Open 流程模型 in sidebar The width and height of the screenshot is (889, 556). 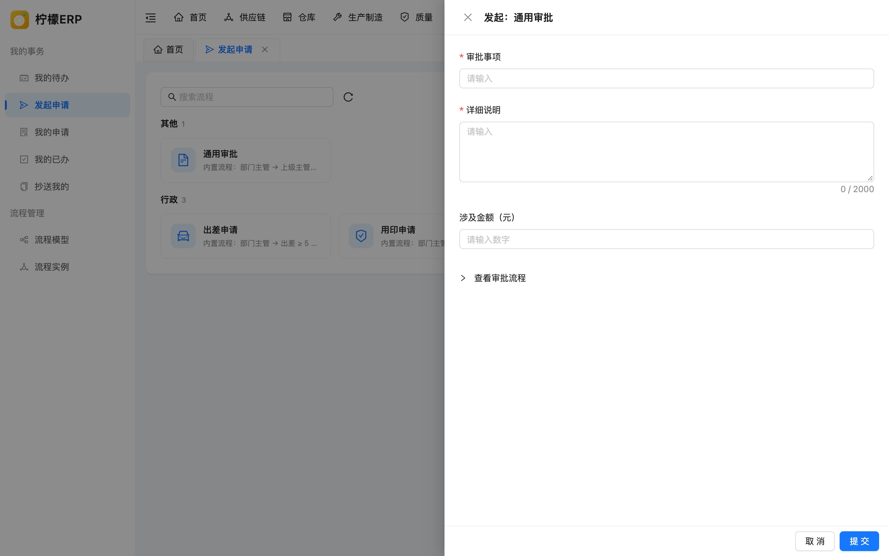pos(68,240)
